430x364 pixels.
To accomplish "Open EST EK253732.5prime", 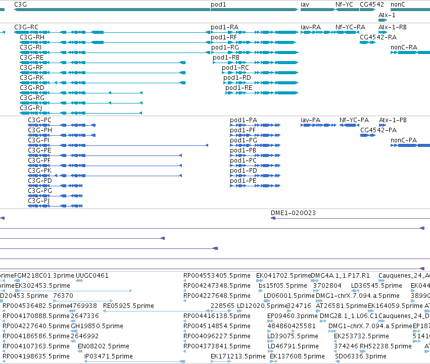I will coord(361,336).
